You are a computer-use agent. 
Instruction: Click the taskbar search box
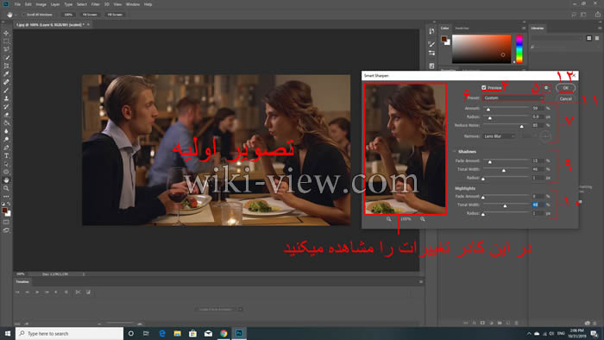(x=69, y=333)
